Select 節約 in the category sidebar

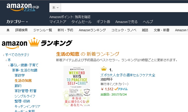click(x=18, y=86)
